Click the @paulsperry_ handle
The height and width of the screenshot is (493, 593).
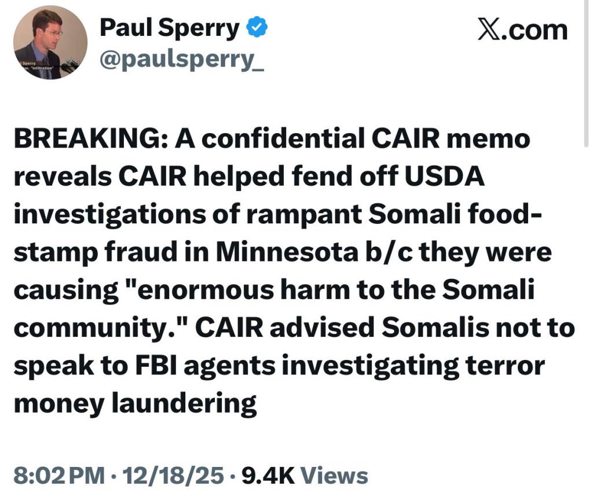[181, 60]
